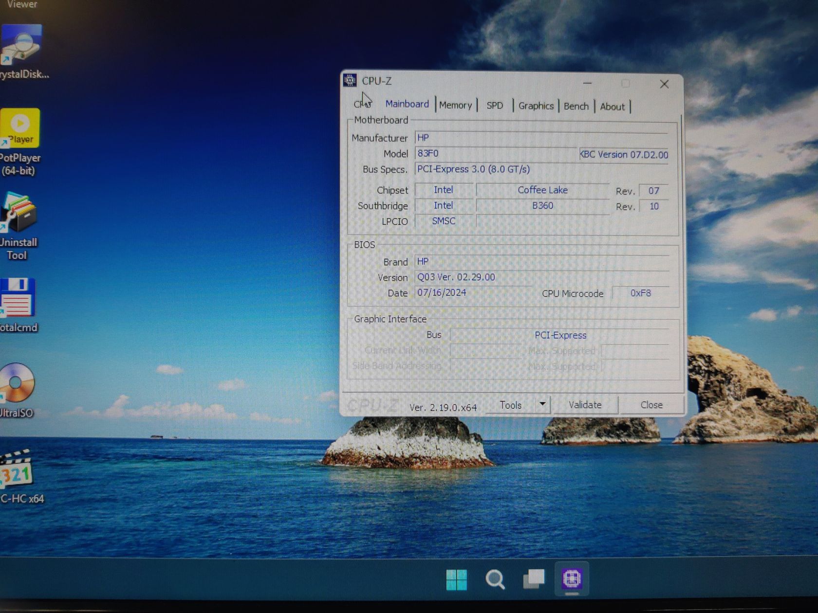Expand the Tools dropdown arrow
The image size is (818, 613).
click(x=542, y=404)
